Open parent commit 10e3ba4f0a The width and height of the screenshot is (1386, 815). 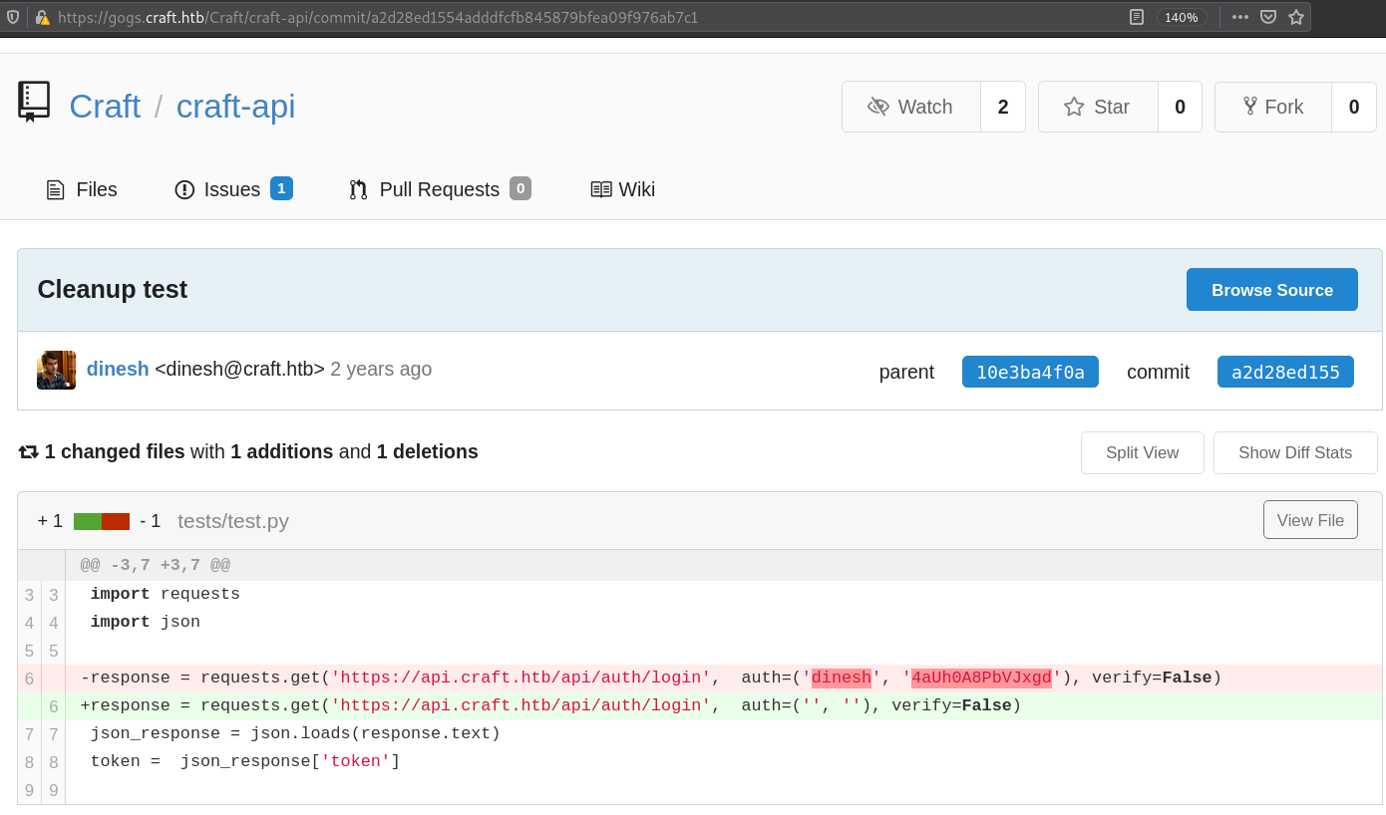[1030, 372]
